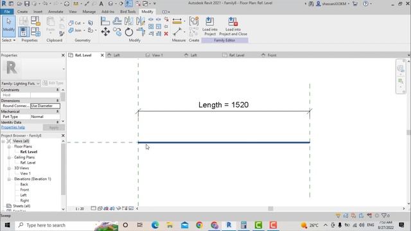
Task: Toggle Thin Lines in quick access toolbar
Action: [x=128, y=4]
